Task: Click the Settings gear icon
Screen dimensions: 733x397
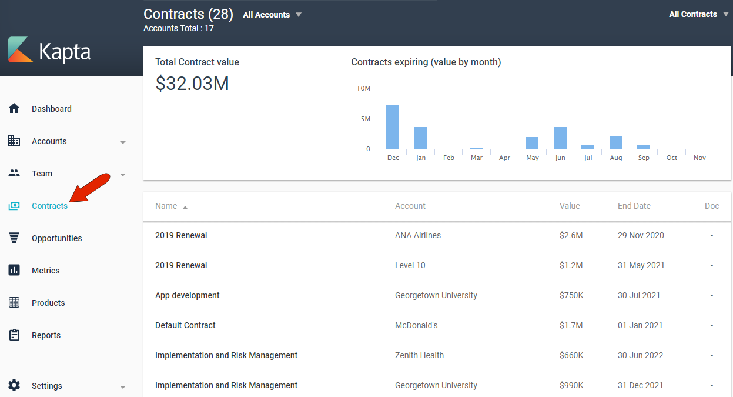Action: tap(14, 386)
